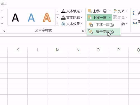
Task: Open the 艺术字样式 dialog launcher
Action: pos(83,31)
